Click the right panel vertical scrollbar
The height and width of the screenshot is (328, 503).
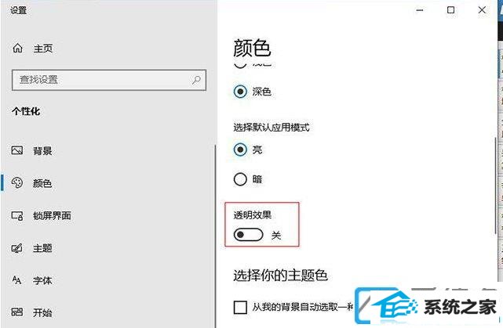[x=496, y=186]
